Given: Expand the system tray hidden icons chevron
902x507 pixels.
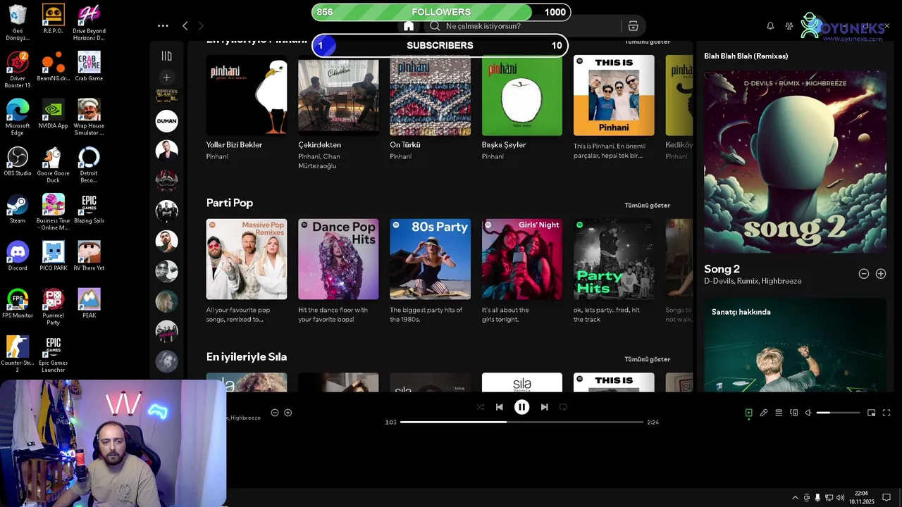Looking at the screenshot, I should click(796, 498).
